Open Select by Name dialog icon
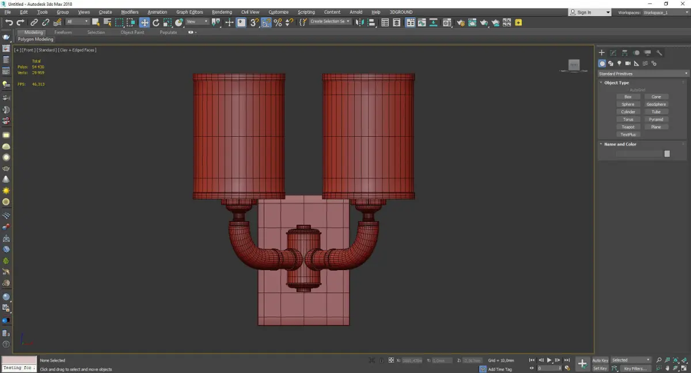The width and height of the screenshot is (691, 373). click(107, 22)
